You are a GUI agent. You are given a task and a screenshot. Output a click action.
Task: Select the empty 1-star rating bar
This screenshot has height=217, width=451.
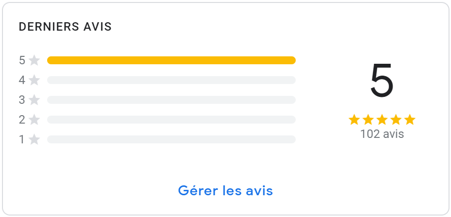171,139
